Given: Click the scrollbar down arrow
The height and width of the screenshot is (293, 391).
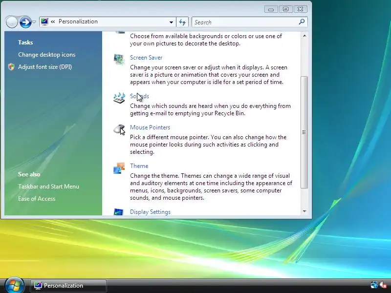Looking at the screenshot, I should coord(304,211).
